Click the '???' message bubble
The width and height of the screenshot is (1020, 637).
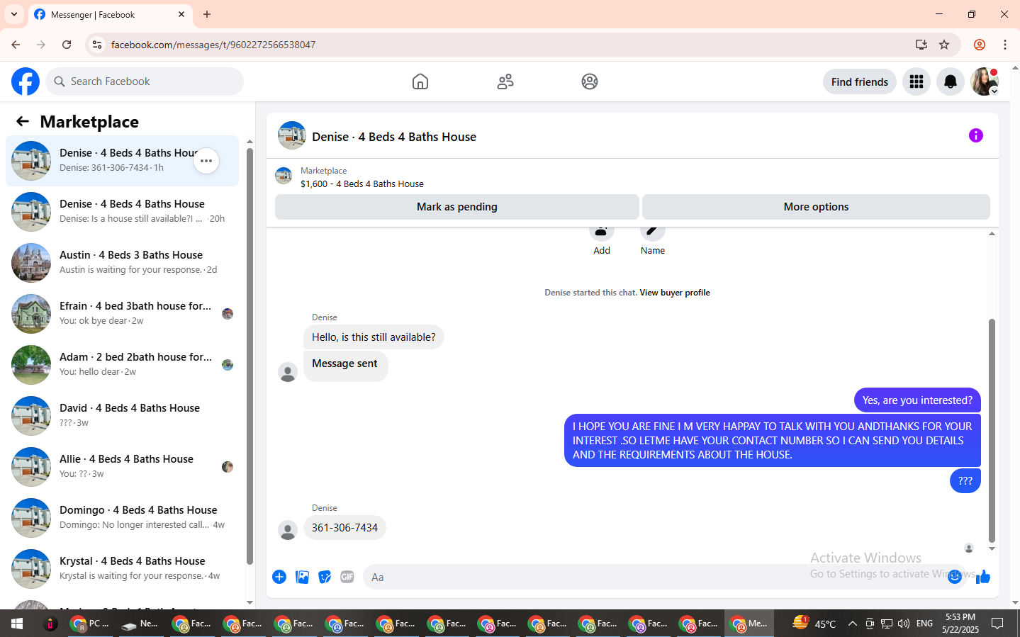coord(965,480)
